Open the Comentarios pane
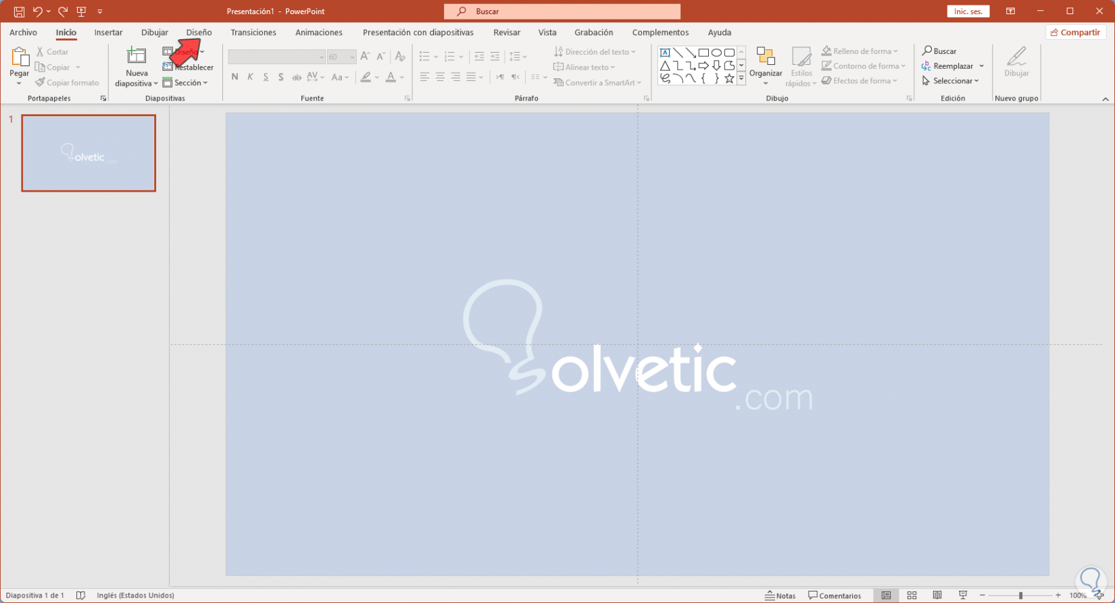This screenshot has width=1115, height=603. pos(835,596)
